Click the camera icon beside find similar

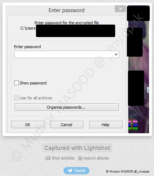click(x=48, y=158)
